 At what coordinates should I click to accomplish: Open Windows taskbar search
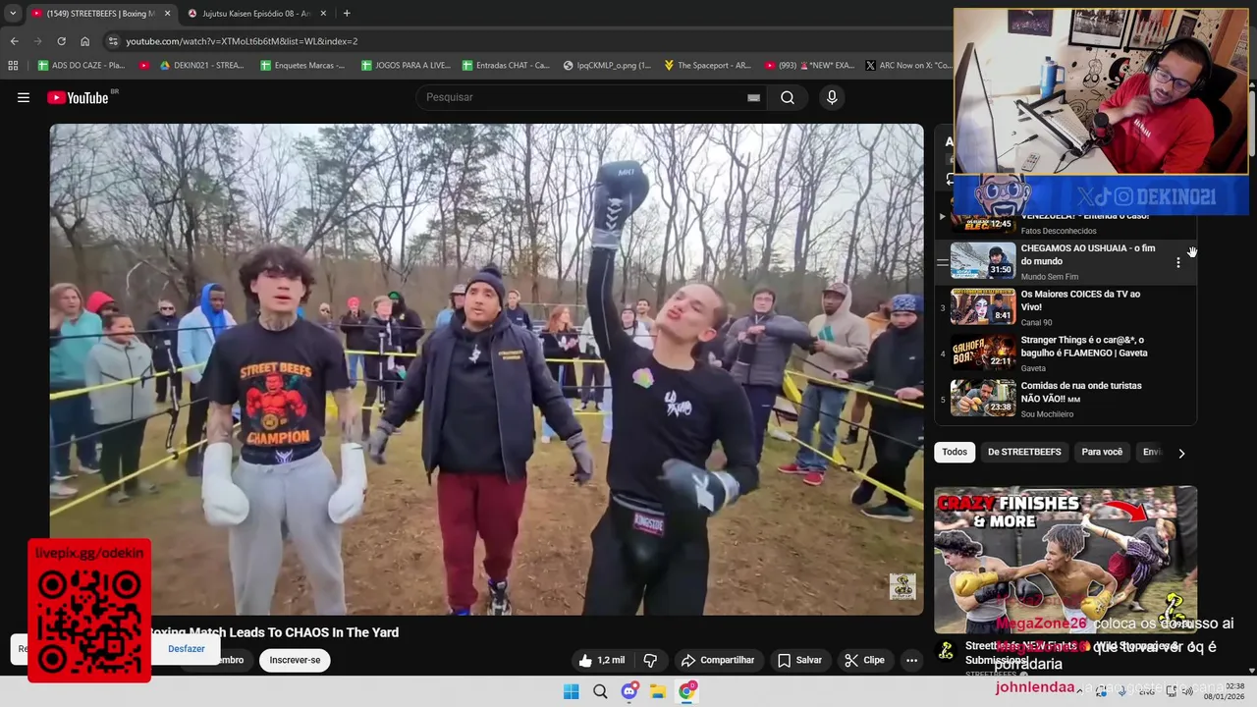(x=600, y=691)
